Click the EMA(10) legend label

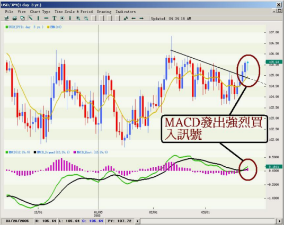click(55, 27)
